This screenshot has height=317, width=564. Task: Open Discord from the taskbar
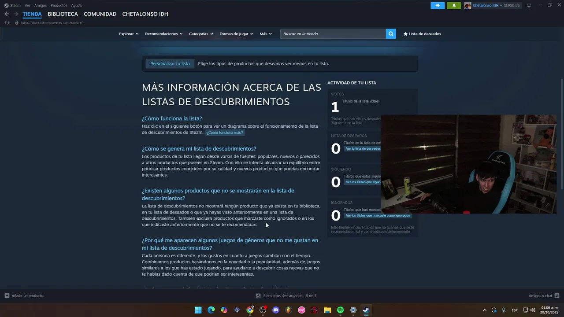pyautogui.click(x=276, y=310)
